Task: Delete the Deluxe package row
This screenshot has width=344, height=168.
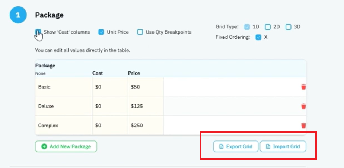Action: [303, 106]
